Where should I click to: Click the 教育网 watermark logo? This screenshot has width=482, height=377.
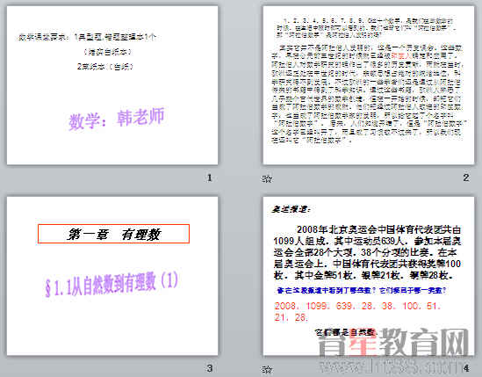click(393, 342)
